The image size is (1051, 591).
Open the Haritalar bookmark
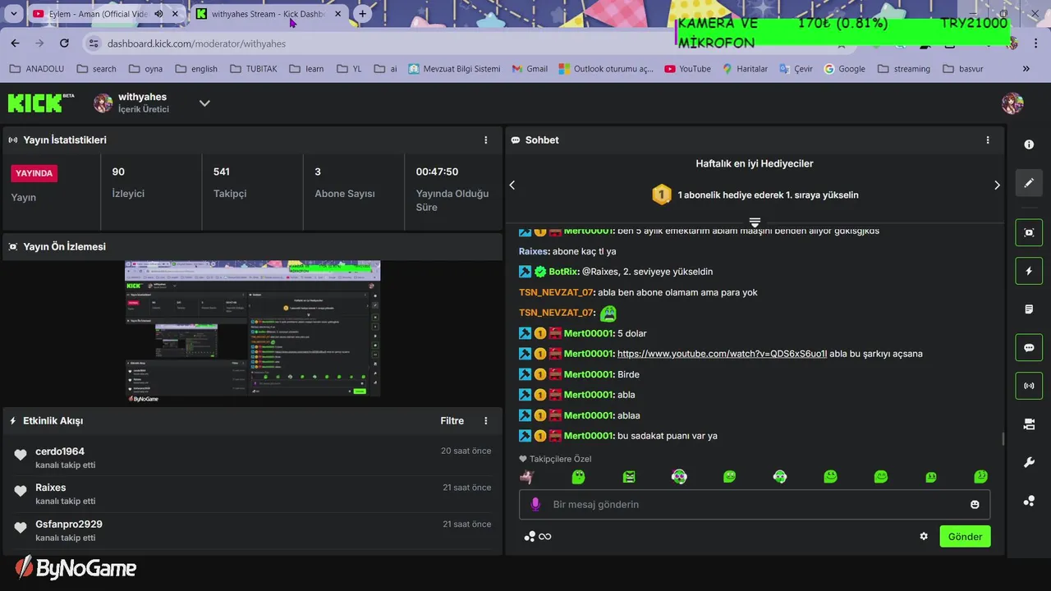point(745,69)
